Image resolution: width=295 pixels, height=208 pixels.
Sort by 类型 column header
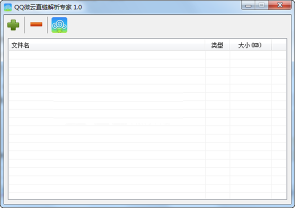pyautogui.click(x=217, y=45)
